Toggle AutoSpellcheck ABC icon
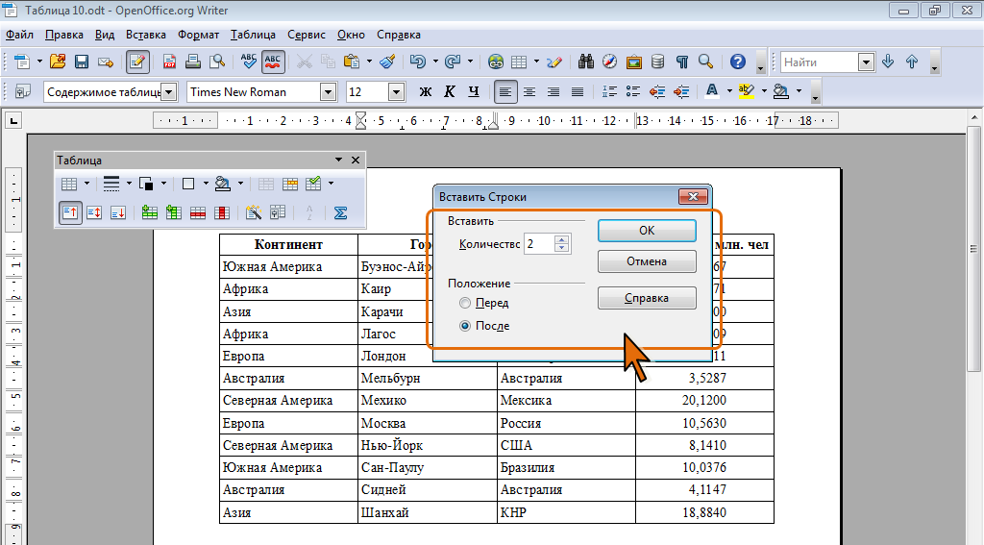The height and width of the screenshot is (545, 984). coord(273,62)
